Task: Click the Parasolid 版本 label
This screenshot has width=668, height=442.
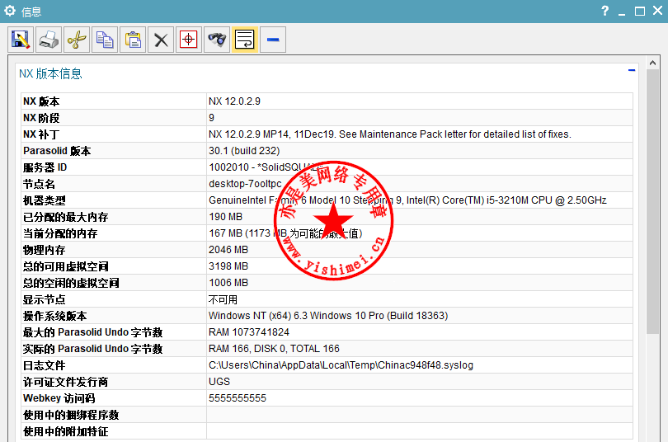Action: (57, 151)
